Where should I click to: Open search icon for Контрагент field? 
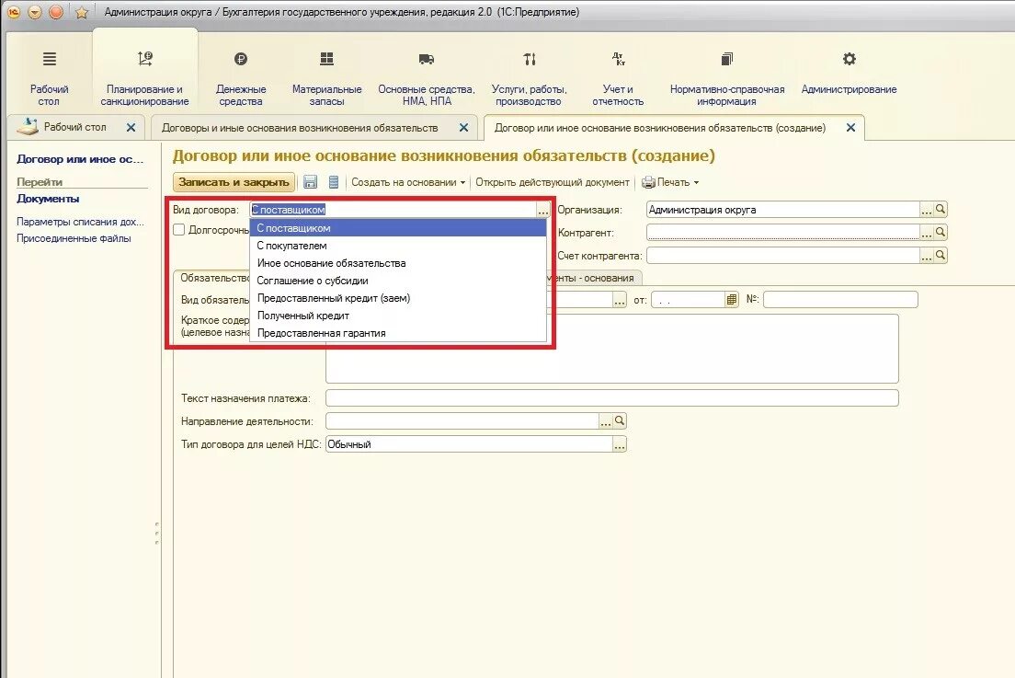coord(941,232)
